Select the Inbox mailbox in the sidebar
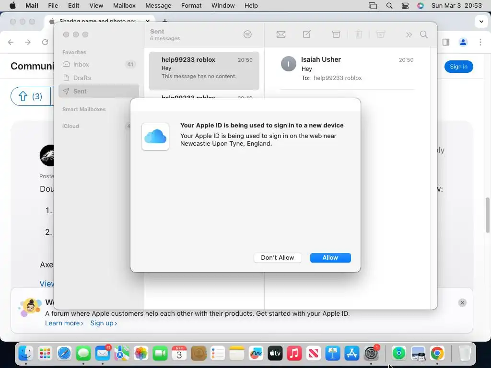 click(x=99, y=65)
